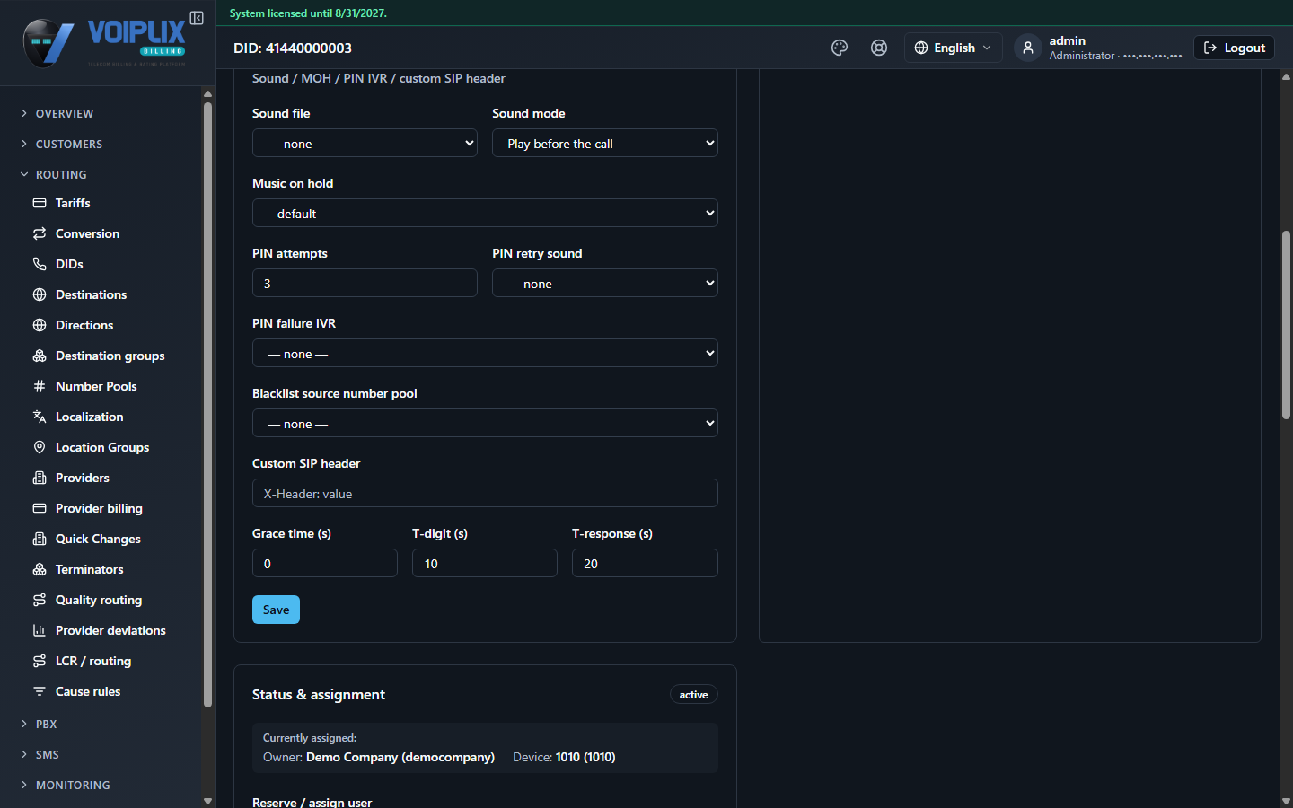Viewport: 1293px width, 808px height.
Task: Open Music on hold dropdown
Action: click(485, 213)
